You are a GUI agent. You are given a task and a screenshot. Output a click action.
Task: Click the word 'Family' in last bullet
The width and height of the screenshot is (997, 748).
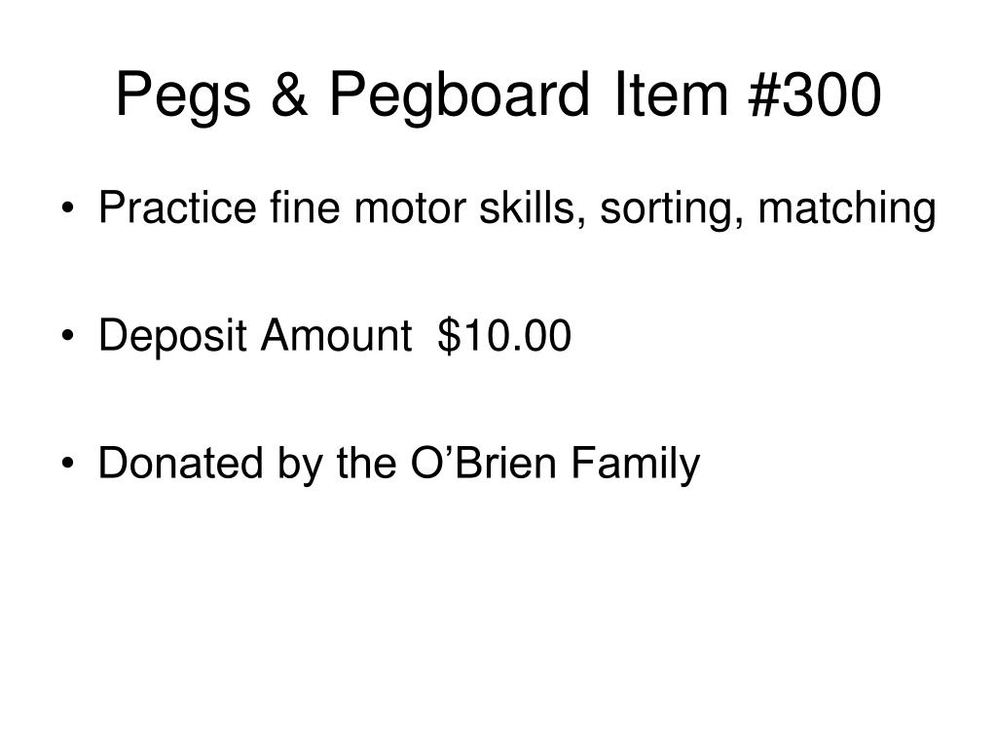635,464
